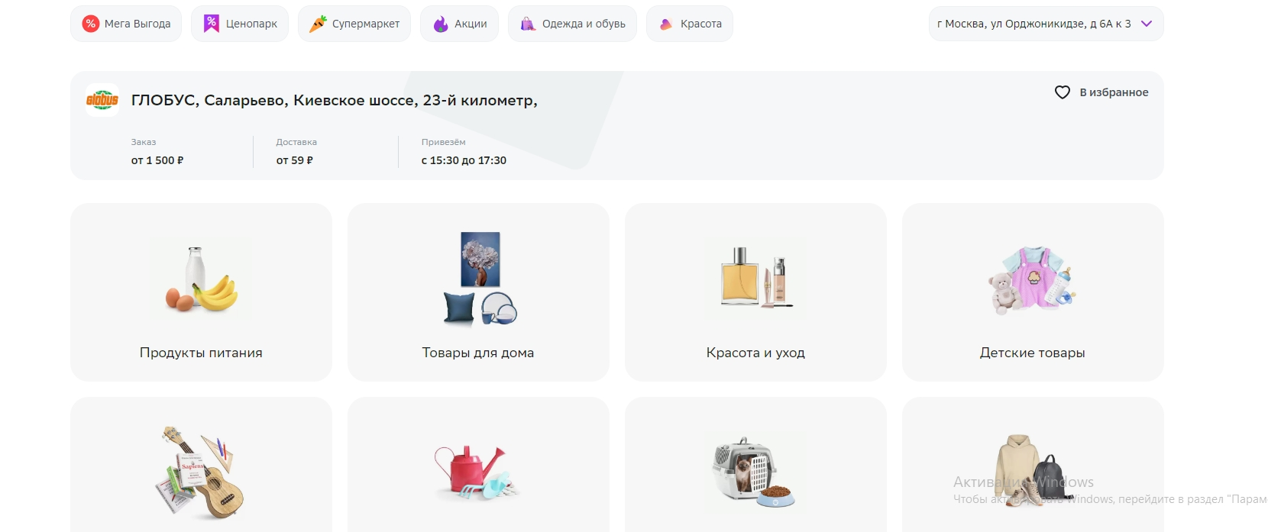Open the card with guitar and books
Viewport: 1268px width, 532px height.
tap(201, 464)
